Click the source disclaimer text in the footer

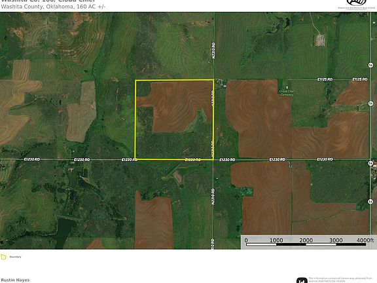pos(340,280)
